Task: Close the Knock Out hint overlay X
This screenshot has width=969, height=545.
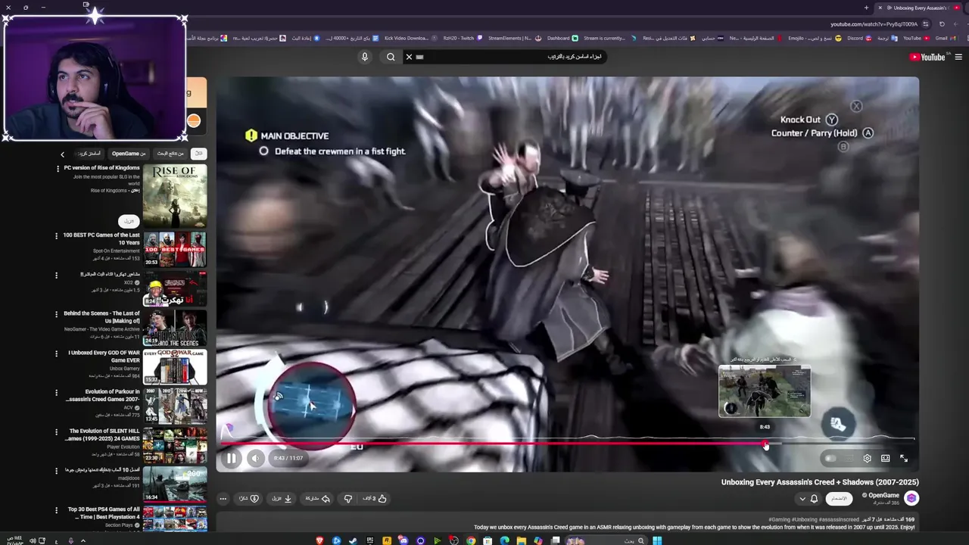Action: point(856,107)
